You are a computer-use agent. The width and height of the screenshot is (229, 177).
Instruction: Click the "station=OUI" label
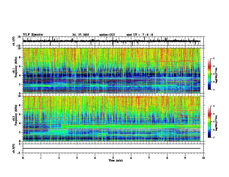[x=107, y=35]
